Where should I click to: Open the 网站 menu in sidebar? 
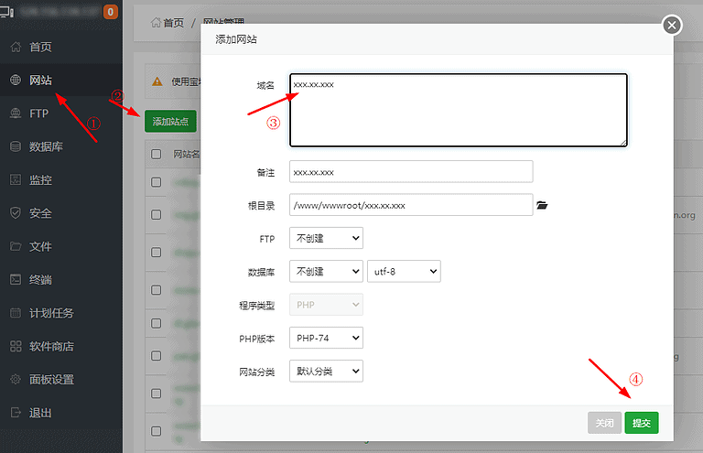click(x=40, y=81)
